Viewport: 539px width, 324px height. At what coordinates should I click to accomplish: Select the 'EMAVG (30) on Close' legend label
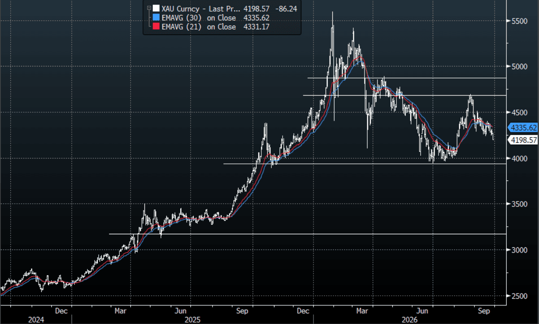(x=199, y=18)
